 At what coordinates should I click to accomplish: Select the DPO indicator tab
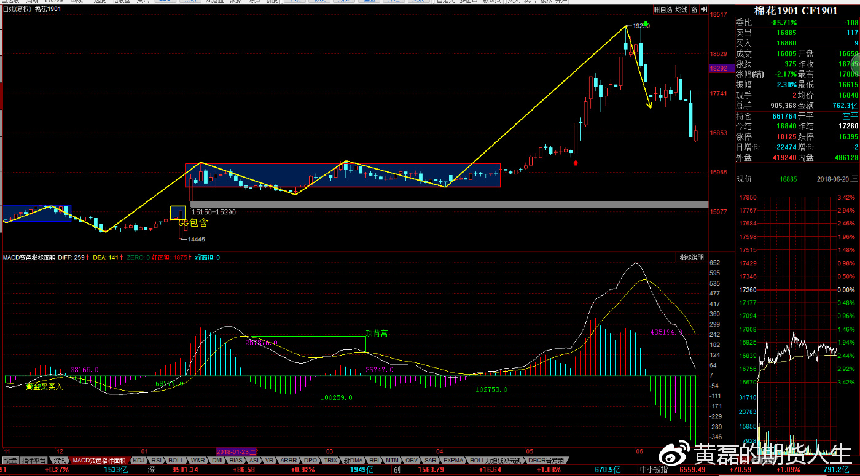coord(310,460)
